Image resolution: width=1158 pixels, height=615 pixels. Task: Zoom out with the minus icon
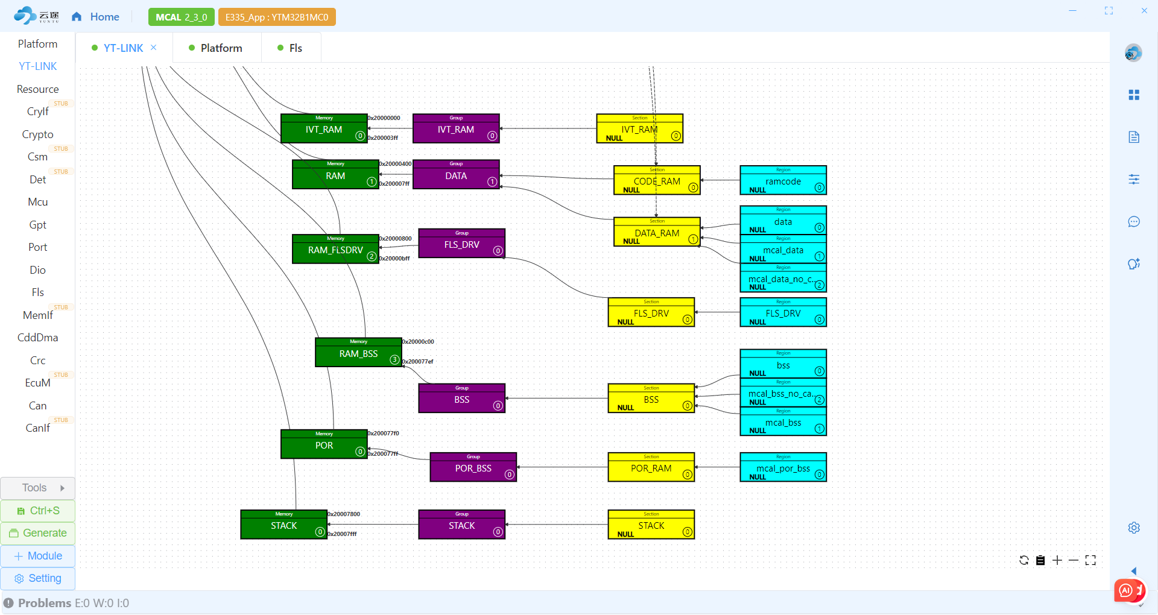coord(1074,560)
